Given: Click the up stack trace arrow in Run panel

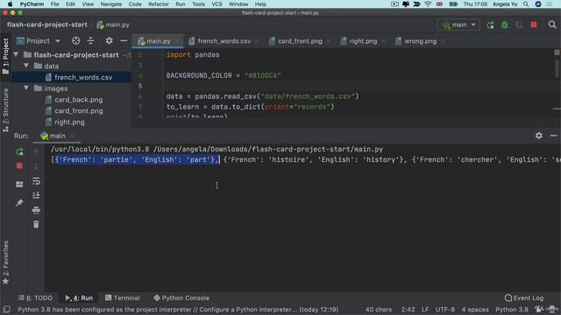Looking at the screenshot, I should point(36,151).
